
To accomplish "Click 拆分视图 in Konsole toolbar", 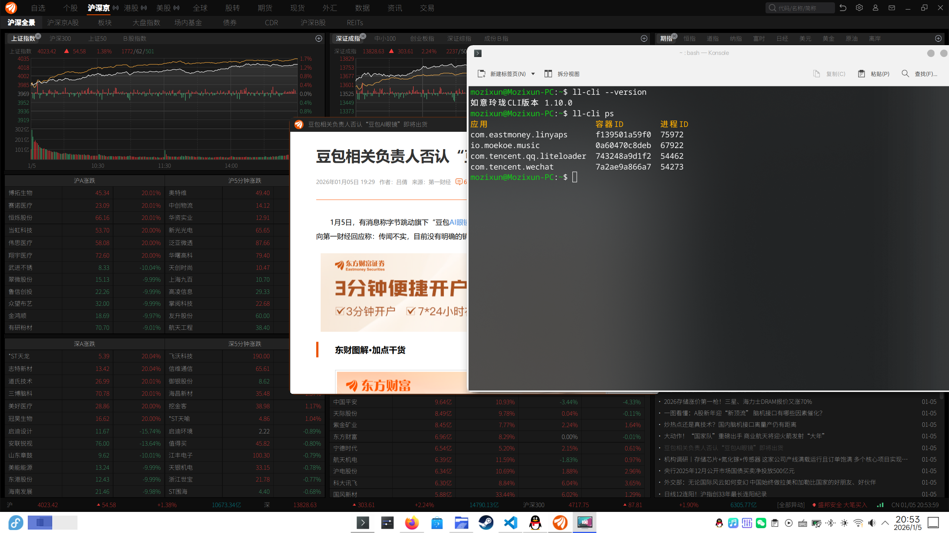I will [x=562, y=74].
